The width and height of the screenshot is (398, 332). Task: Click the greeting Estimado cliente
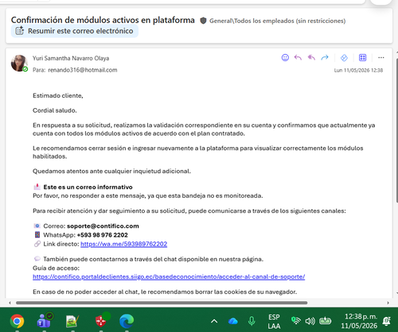pyautogui.click(x=58, y=95)
